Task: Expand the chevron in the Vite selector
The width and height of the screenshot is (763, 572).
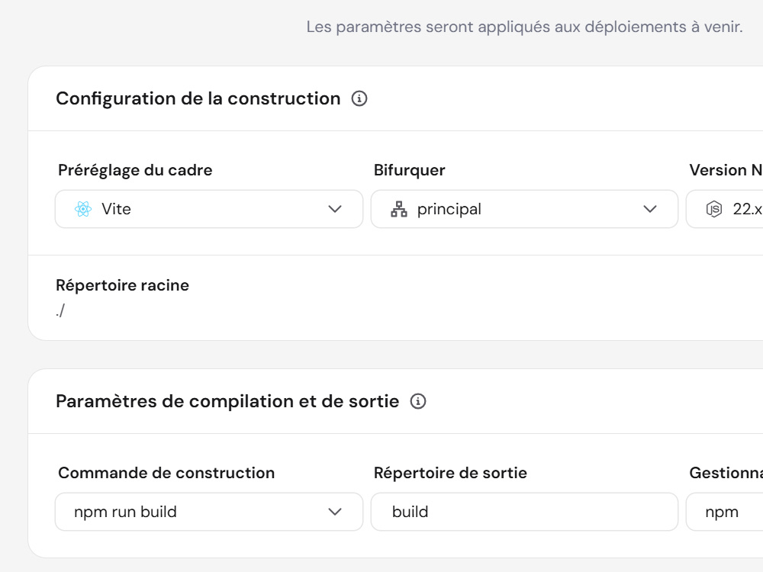Action: point(335,209)
